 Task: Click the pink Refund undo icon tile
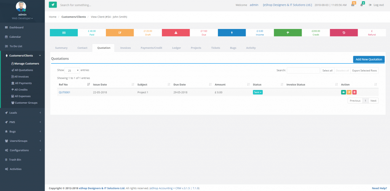[x=344, y=33]
